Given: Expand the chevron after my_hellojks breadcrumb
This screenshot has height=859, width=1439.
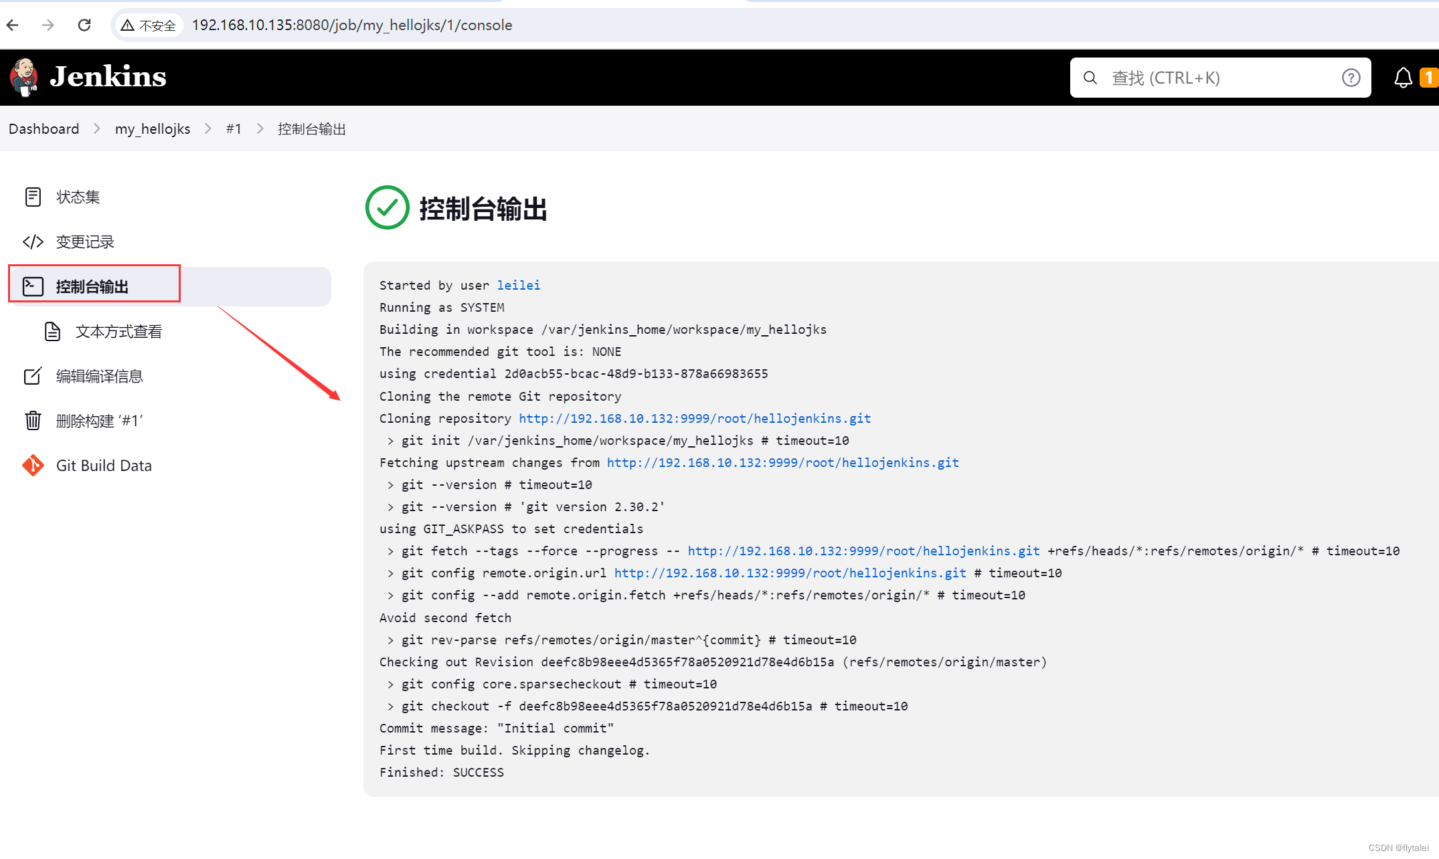Looking at the screenshot, I should pyautogui.click(x=208, y=128).
